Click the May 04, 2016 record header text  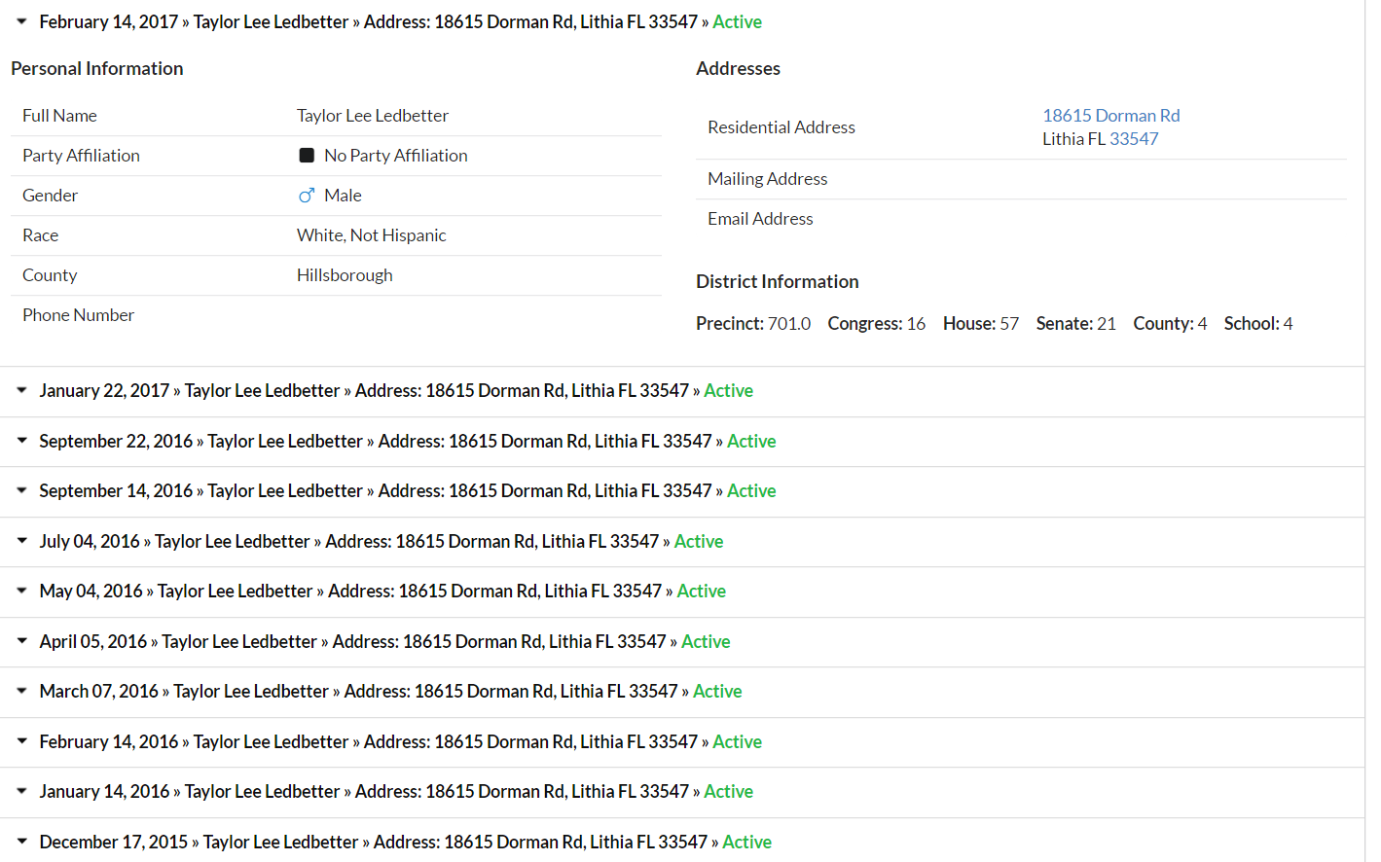[382, 591]
